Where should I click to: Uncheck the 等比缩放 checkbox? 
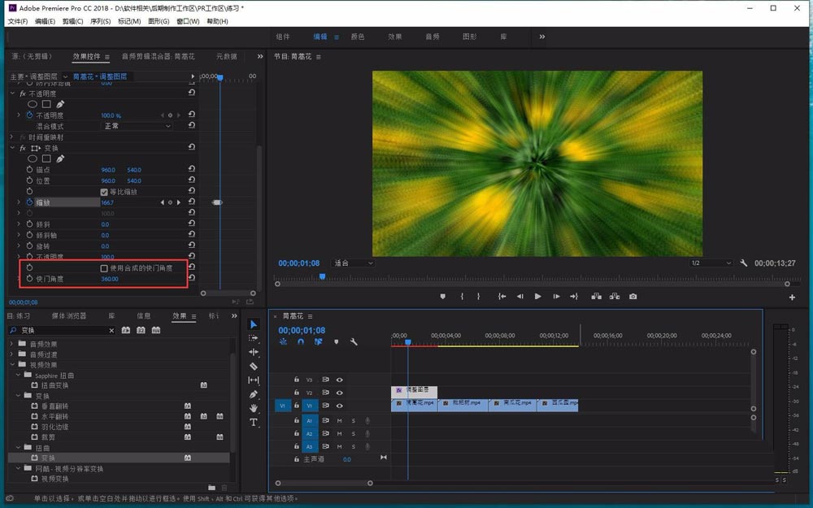coord(104,192)
